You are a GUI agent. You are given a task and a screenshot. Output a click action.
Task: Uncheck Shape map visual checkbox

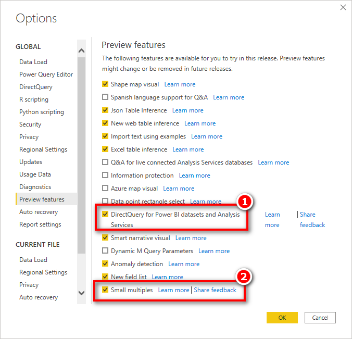click(x=105, y=84)
